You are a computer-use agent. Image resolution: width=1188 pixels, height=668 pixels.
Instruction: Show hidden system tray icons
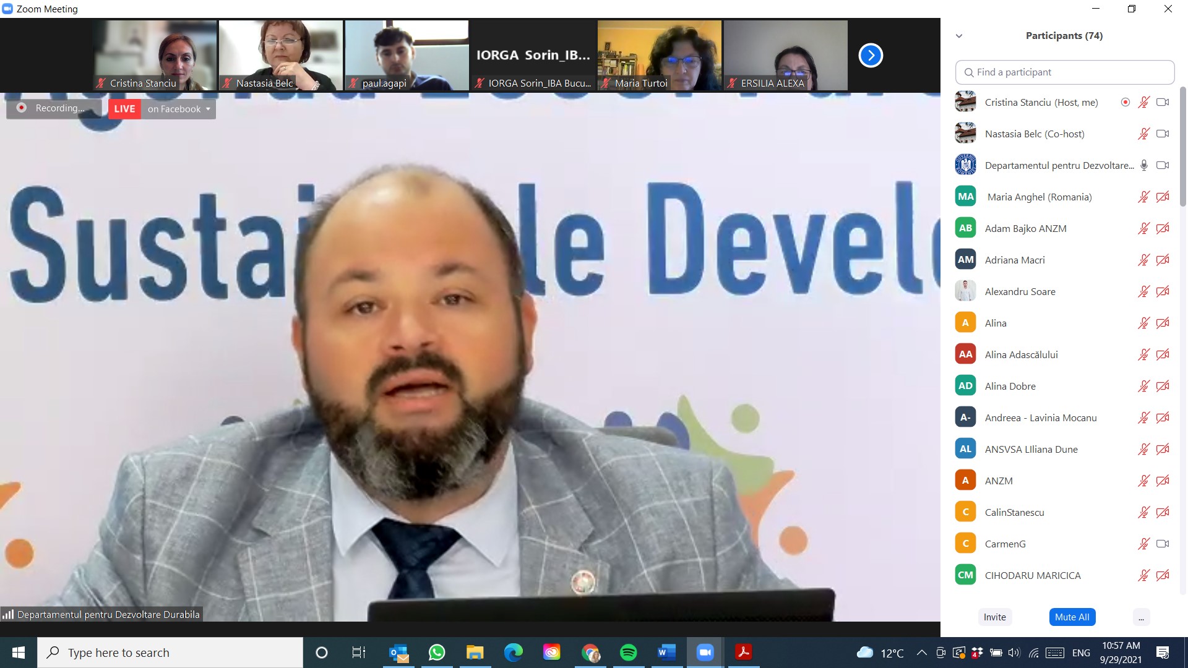pos(921,653)
